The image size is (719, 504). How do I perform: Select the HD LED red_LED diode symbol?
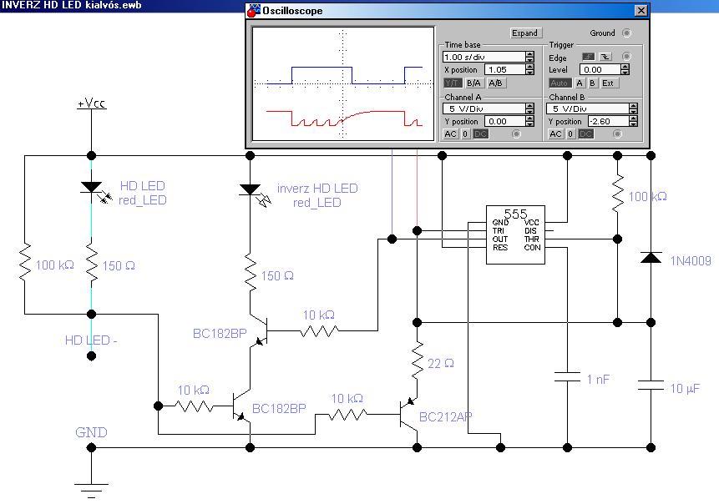(x=96, y=192)
